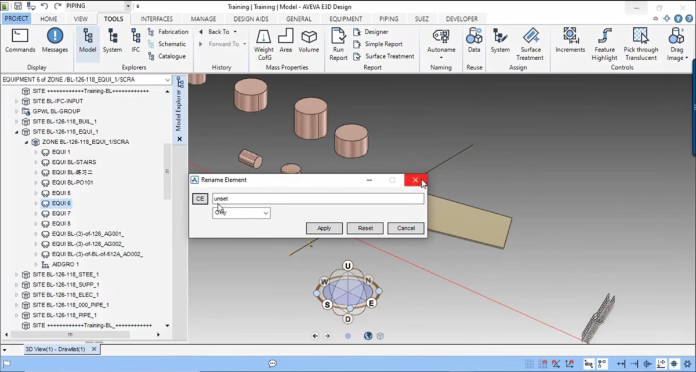Image resolution: width=696 pixels, height=372 pixels.
Task: Click the globe view icon below compass
Action: (368, 335)
